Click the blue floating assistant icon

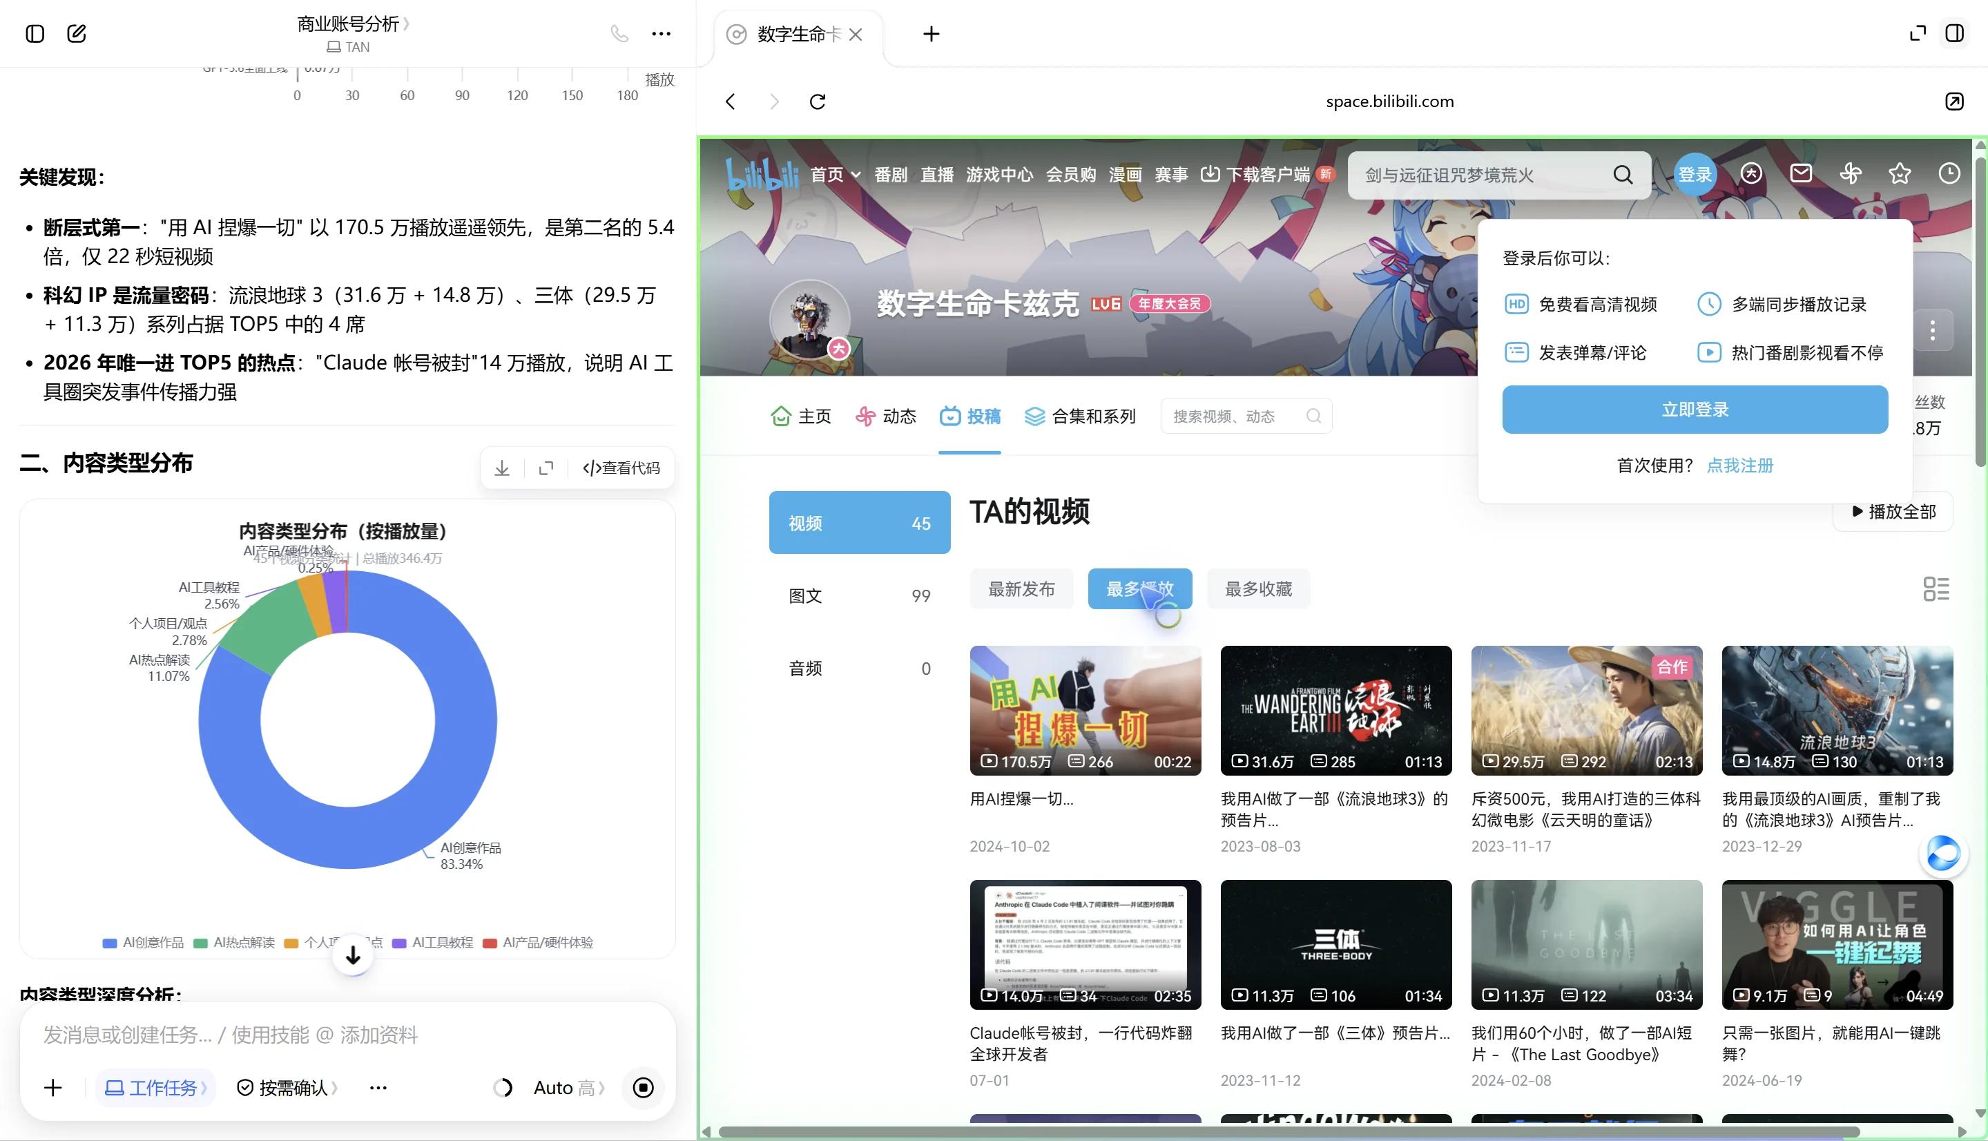pos(1942,854)
